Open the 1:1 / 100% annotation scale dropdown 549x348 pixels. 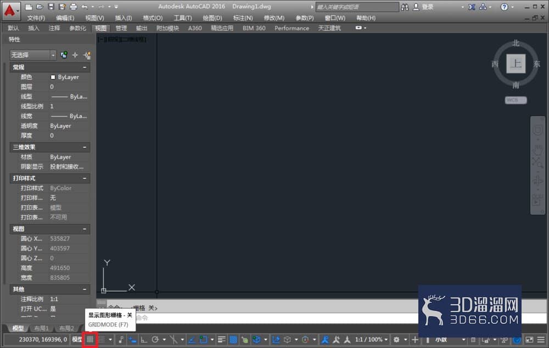click(371, 340)
